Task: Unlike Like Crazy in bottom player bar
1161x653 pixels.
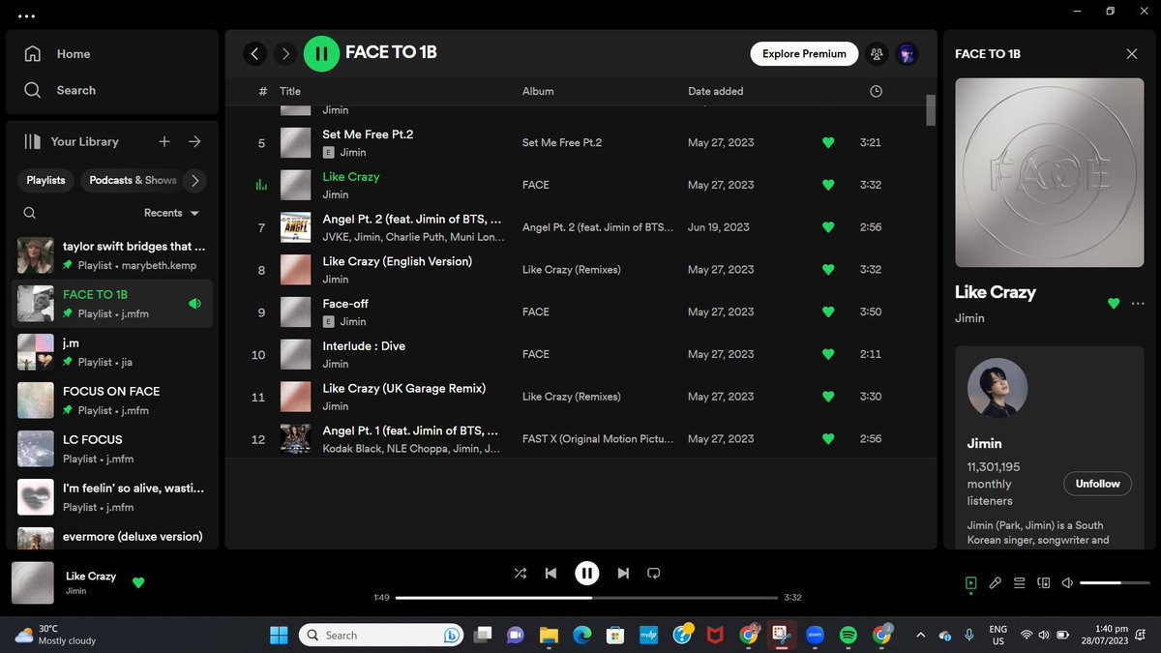Action: [138, 582]
